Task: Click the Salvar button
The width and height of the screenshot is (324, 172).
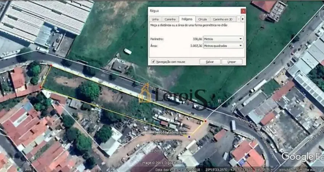Action: coord(210,62)
